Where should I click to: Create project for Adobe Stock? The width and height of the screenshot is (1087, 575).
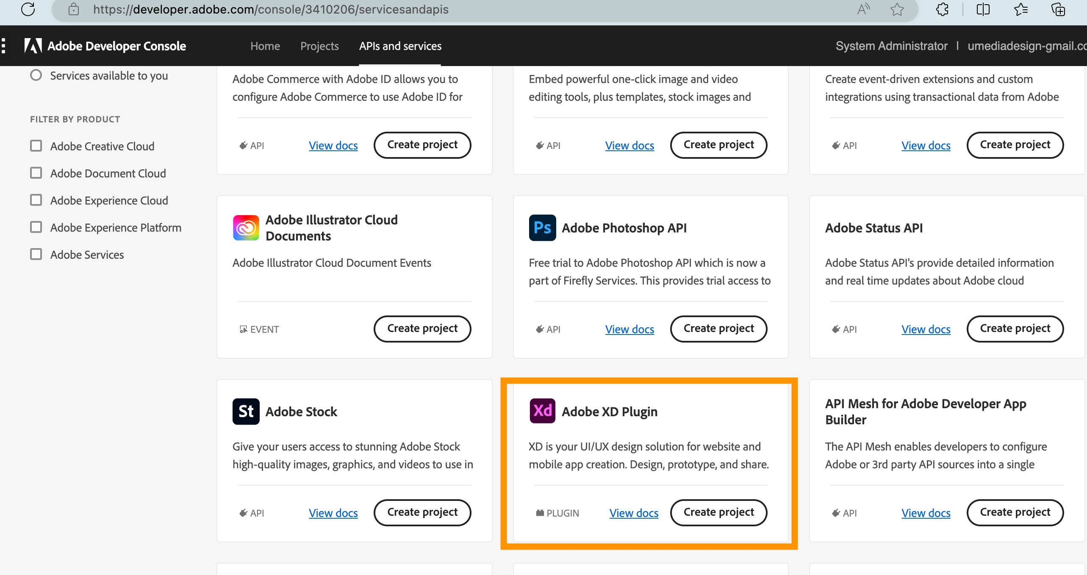pos(422,512)
